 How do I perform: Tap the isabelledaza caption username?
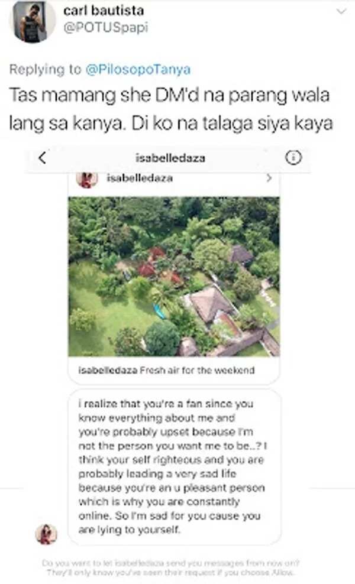point(108,370)
